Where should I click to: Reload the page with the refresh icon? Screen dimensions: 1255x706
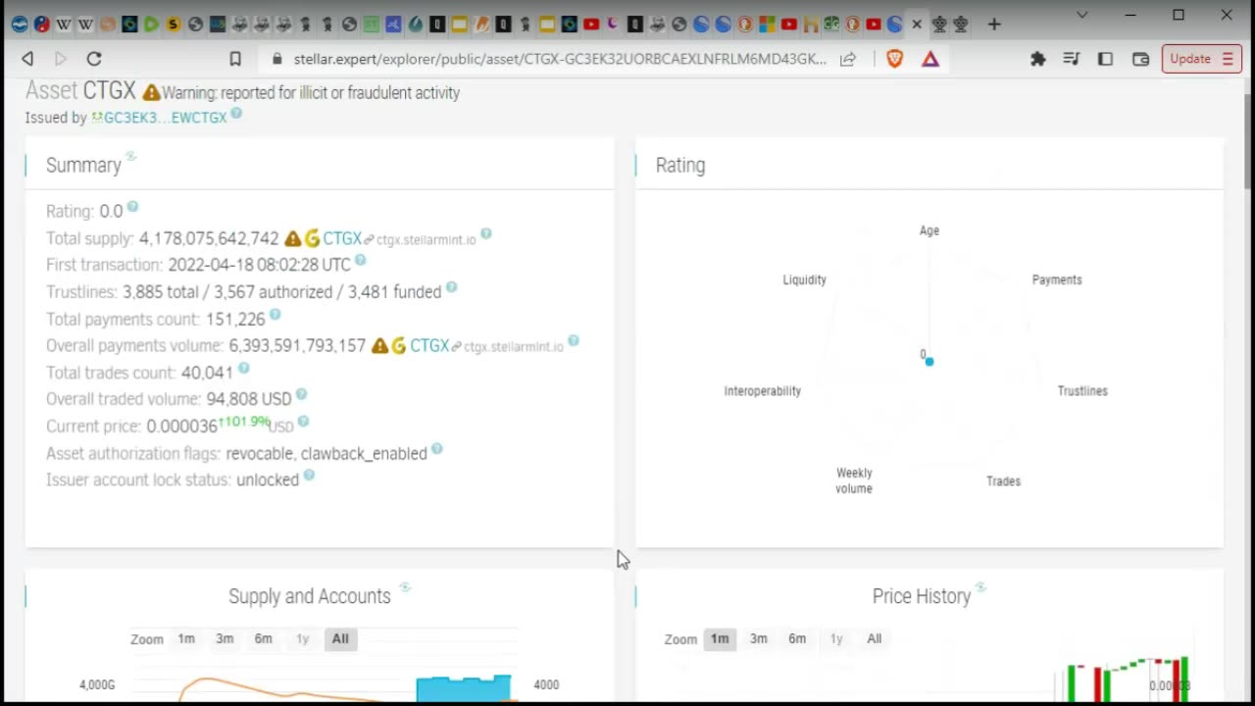tap(94, 59)
